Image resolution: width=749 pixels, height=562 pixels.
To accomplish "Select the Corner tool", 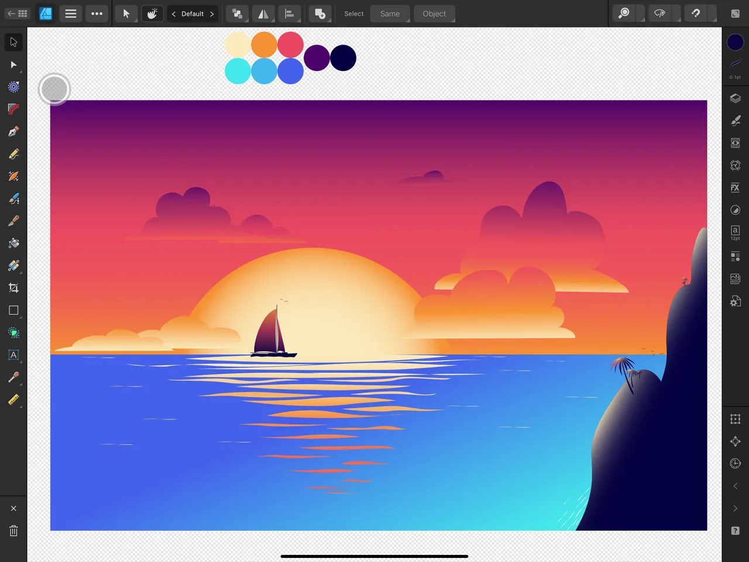I will pos(13,109).
